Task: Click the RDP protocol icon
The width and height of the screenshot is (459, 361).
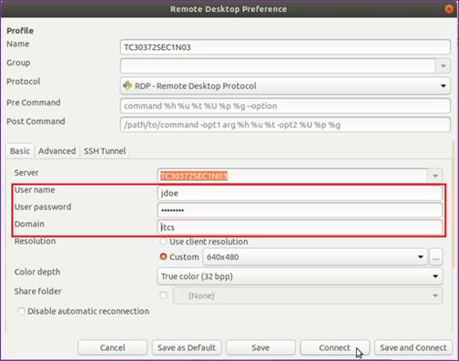Action: tap(127, 85)
